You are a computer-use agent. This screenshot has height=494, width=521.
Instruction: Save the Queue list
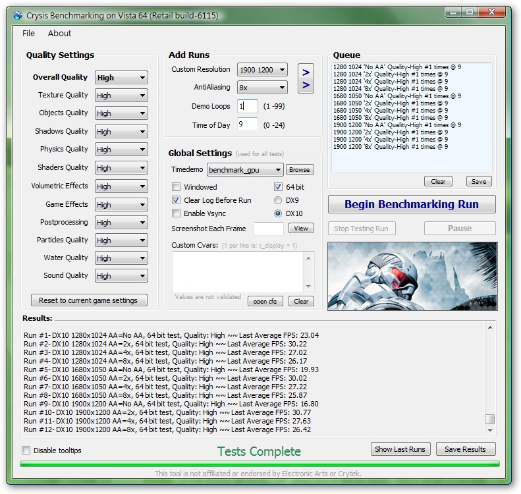479,181
